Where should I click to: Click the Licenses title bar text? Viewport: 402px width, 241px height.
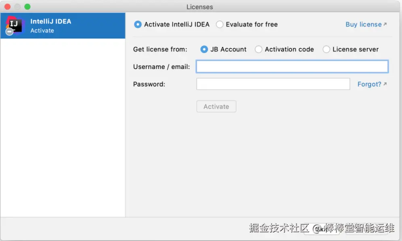tap(200, 7)
